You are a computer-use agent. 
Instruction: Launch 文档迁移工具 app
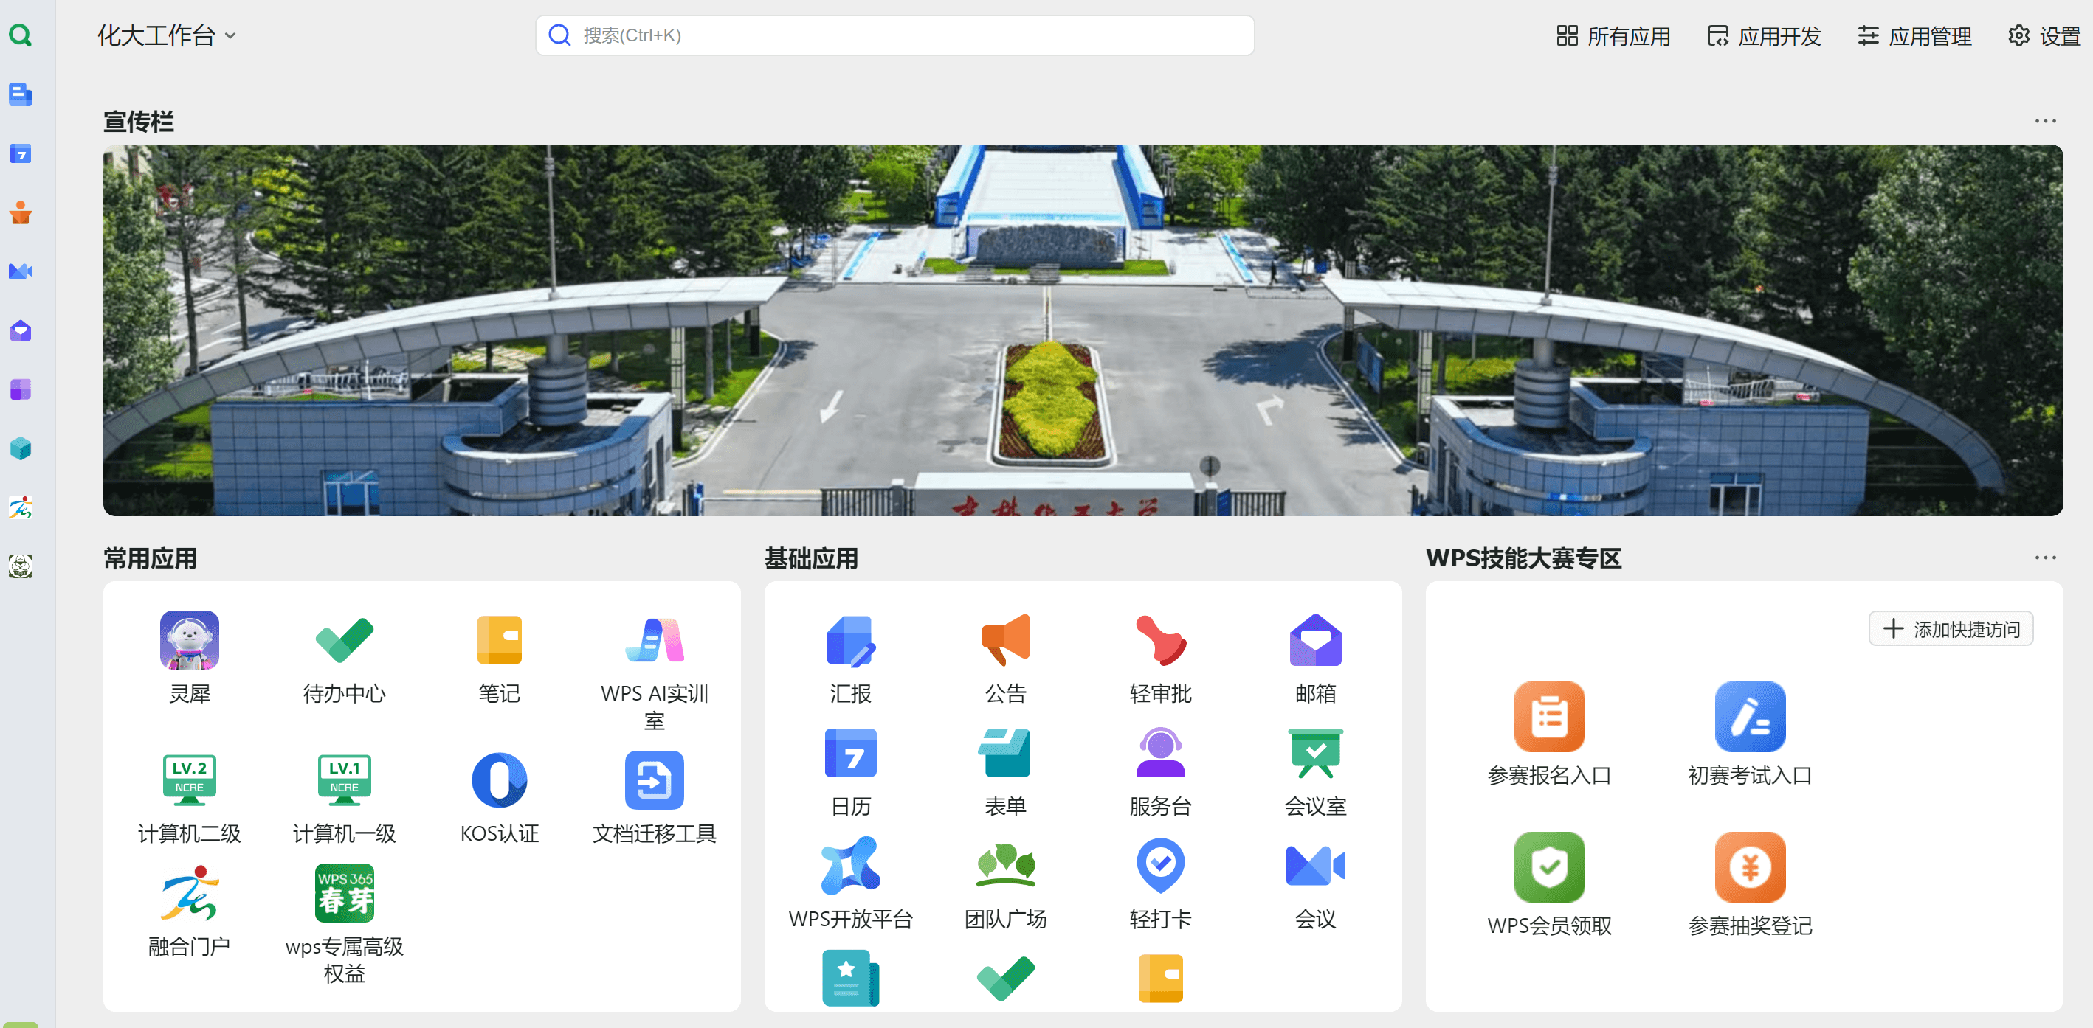coord(654,780)
